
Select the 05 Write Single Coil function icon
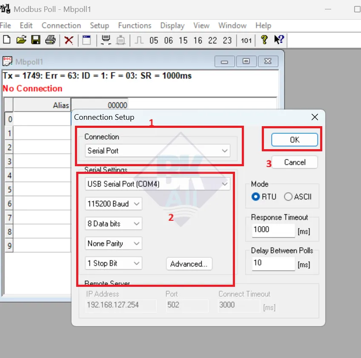pyautogui.click(x=154, y=40)
